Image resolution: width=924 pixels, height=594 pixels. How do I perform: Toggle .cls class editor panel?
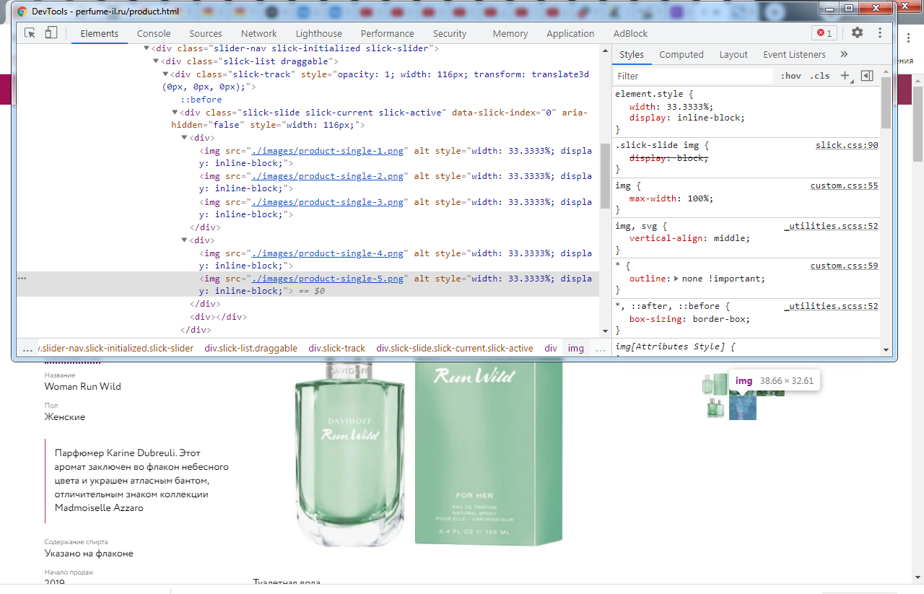[819, 76]
